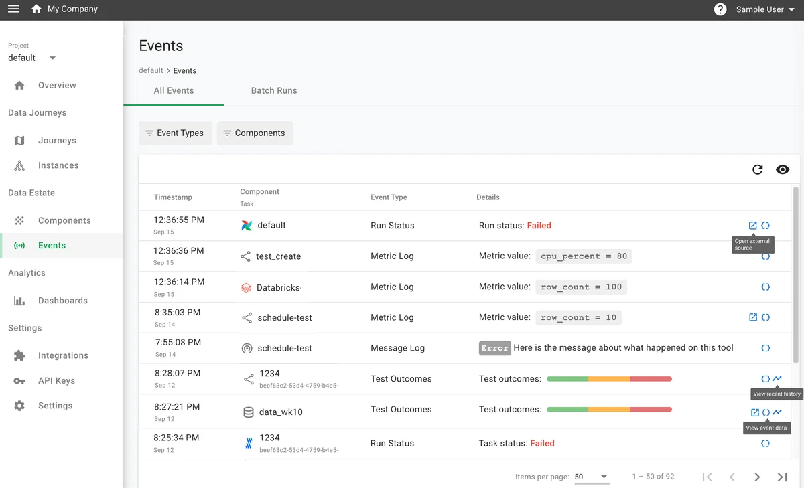Click the default breadcrumb link

[x=151, y=70]
